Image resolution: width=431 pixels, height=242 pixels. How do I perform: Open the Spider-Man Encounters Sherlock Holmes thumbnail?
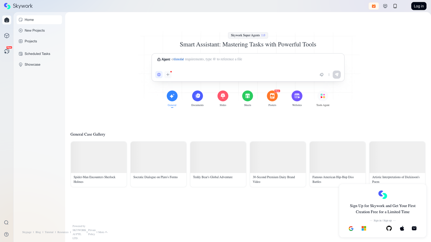99,157
